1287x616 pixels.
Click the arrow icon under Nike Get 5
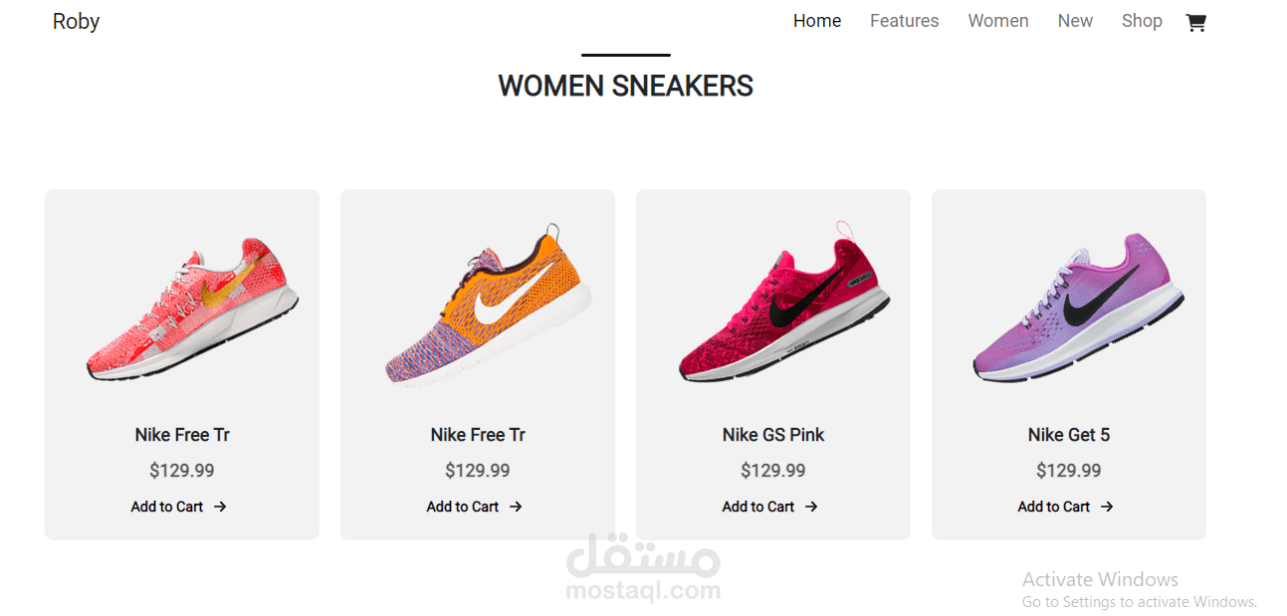click(x=1107, y=507)
